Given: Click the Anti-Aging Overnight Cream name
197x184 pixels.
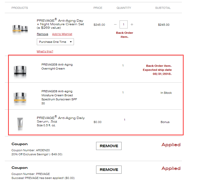Looking at the screenshot, I should click(57, 67).
